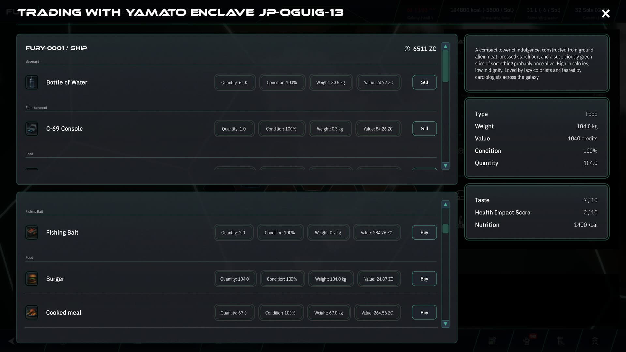Select the Cooked meal item icon
The image size is (626, 352).
32,312
